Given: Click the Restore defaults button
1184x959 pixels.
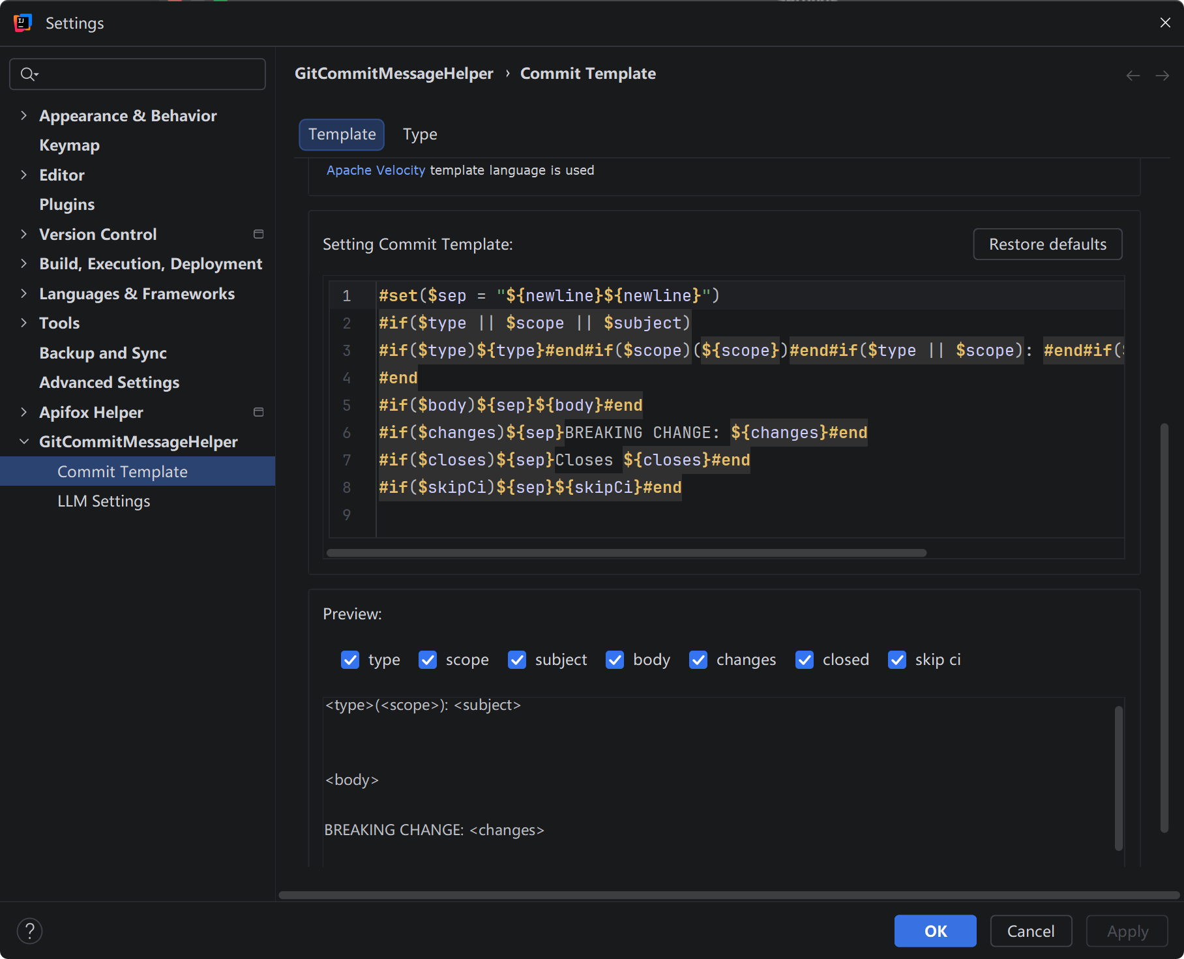Looking at the screenshot, I should pyautogui.click(x=1048, y=244).
